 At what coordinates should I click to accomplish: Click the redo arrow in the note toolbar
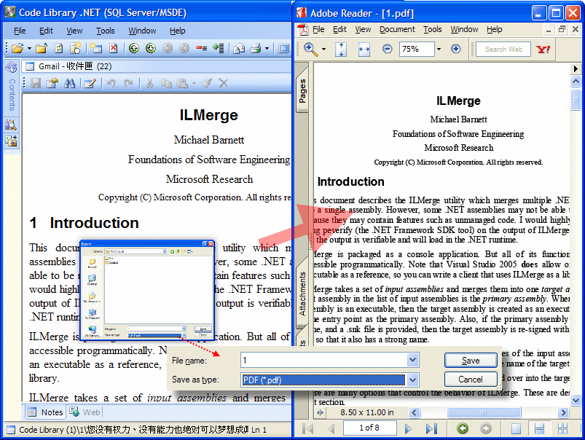[128, 83]
